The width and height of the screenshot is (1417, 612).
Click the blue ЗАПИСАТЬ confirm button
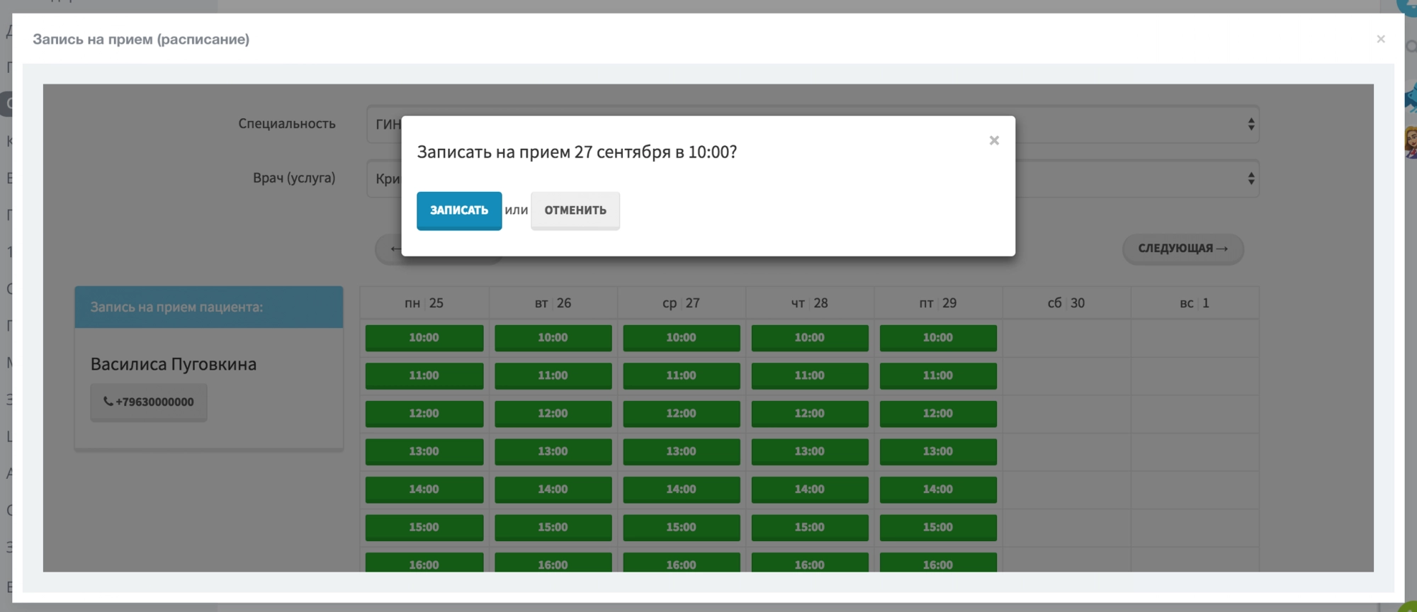click(458, 210)
